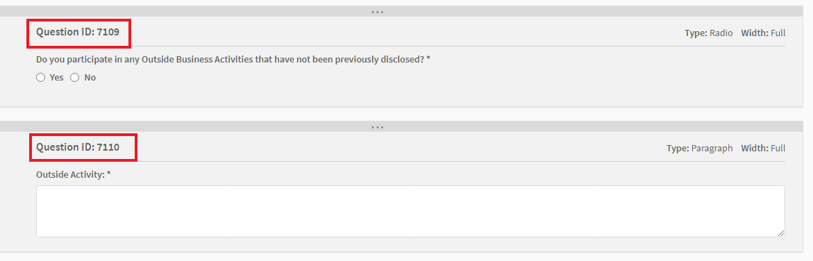The height and width of the screenshot is (261, 813).
Task: Click the "Outside Activity:" field label
Action: [71, 174]
